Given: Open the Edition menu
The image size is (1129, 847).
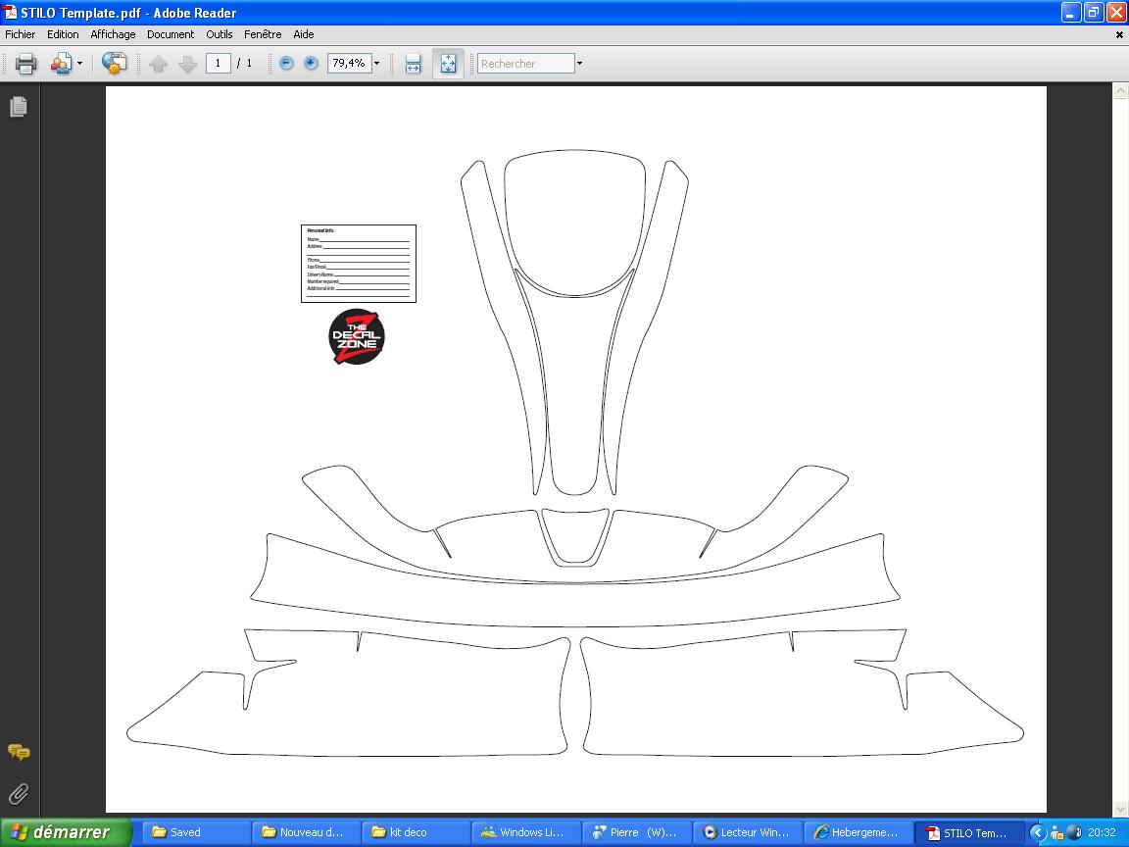Looking at the screenshot, I should 63,34.
